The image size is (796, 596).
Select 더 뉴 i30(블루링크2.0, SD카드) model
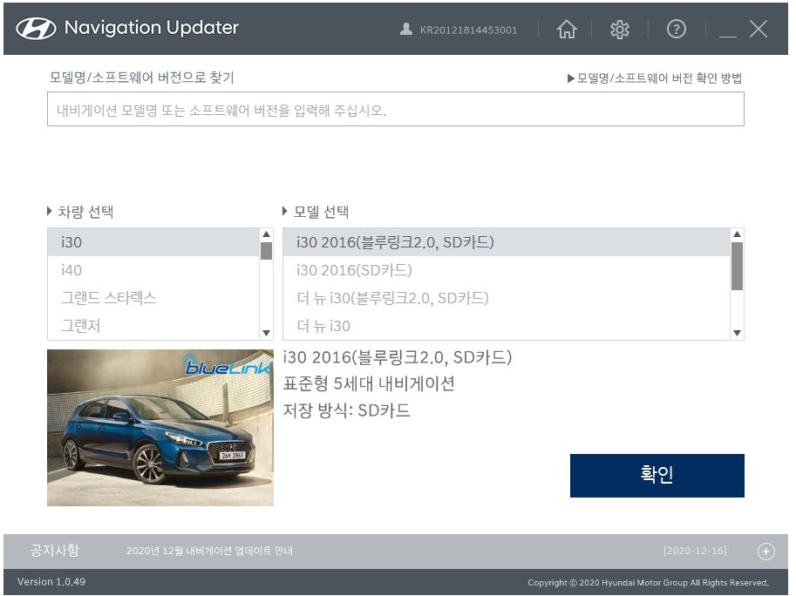tap(507, 298)
